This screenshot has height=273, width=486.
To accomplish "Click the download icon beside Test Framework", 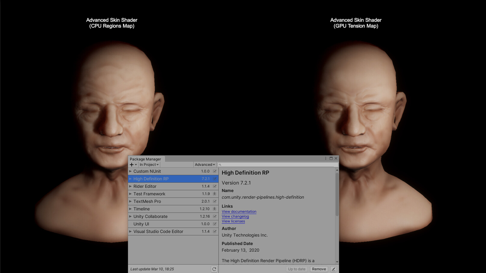I will pos(214,194).
